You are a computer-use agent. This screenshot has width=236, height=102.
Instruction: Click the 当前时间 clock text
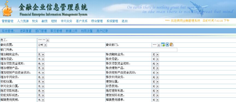click(216, 21)
